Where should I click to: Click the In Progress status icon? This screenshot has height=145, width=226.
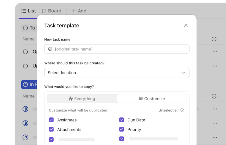[25, 84]
